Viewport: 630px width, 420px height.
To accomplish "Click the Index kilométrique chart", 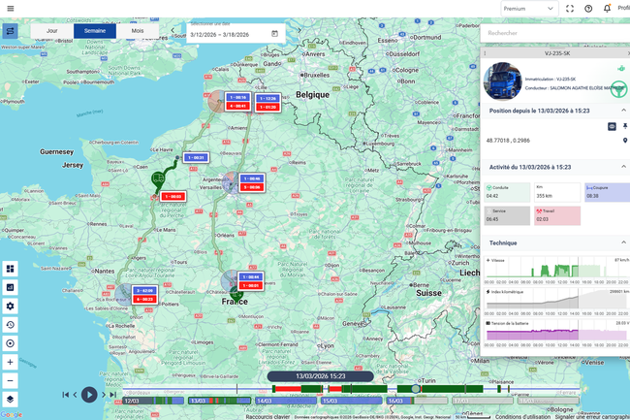I will [557, 302].
